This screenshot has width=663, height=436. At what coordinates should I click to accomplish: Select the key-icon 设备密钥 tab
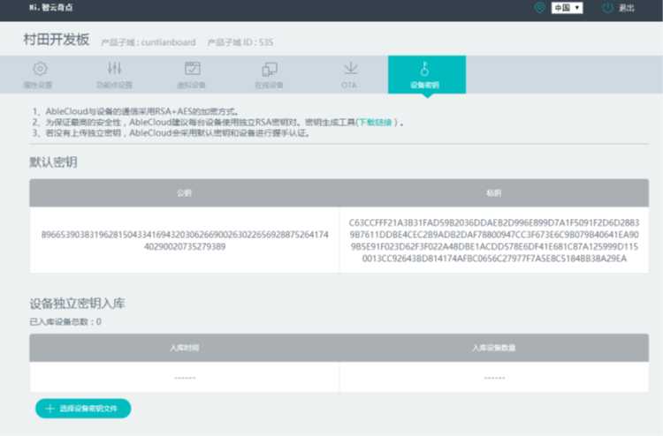pos(427,74)
